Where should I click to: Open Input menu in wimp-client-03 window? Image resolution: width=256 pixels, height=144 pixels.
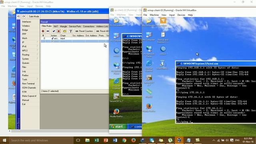pyautogui.click(x=172, y=15)
